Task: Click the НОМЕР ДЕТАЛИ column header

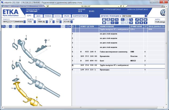Action: 89,26
